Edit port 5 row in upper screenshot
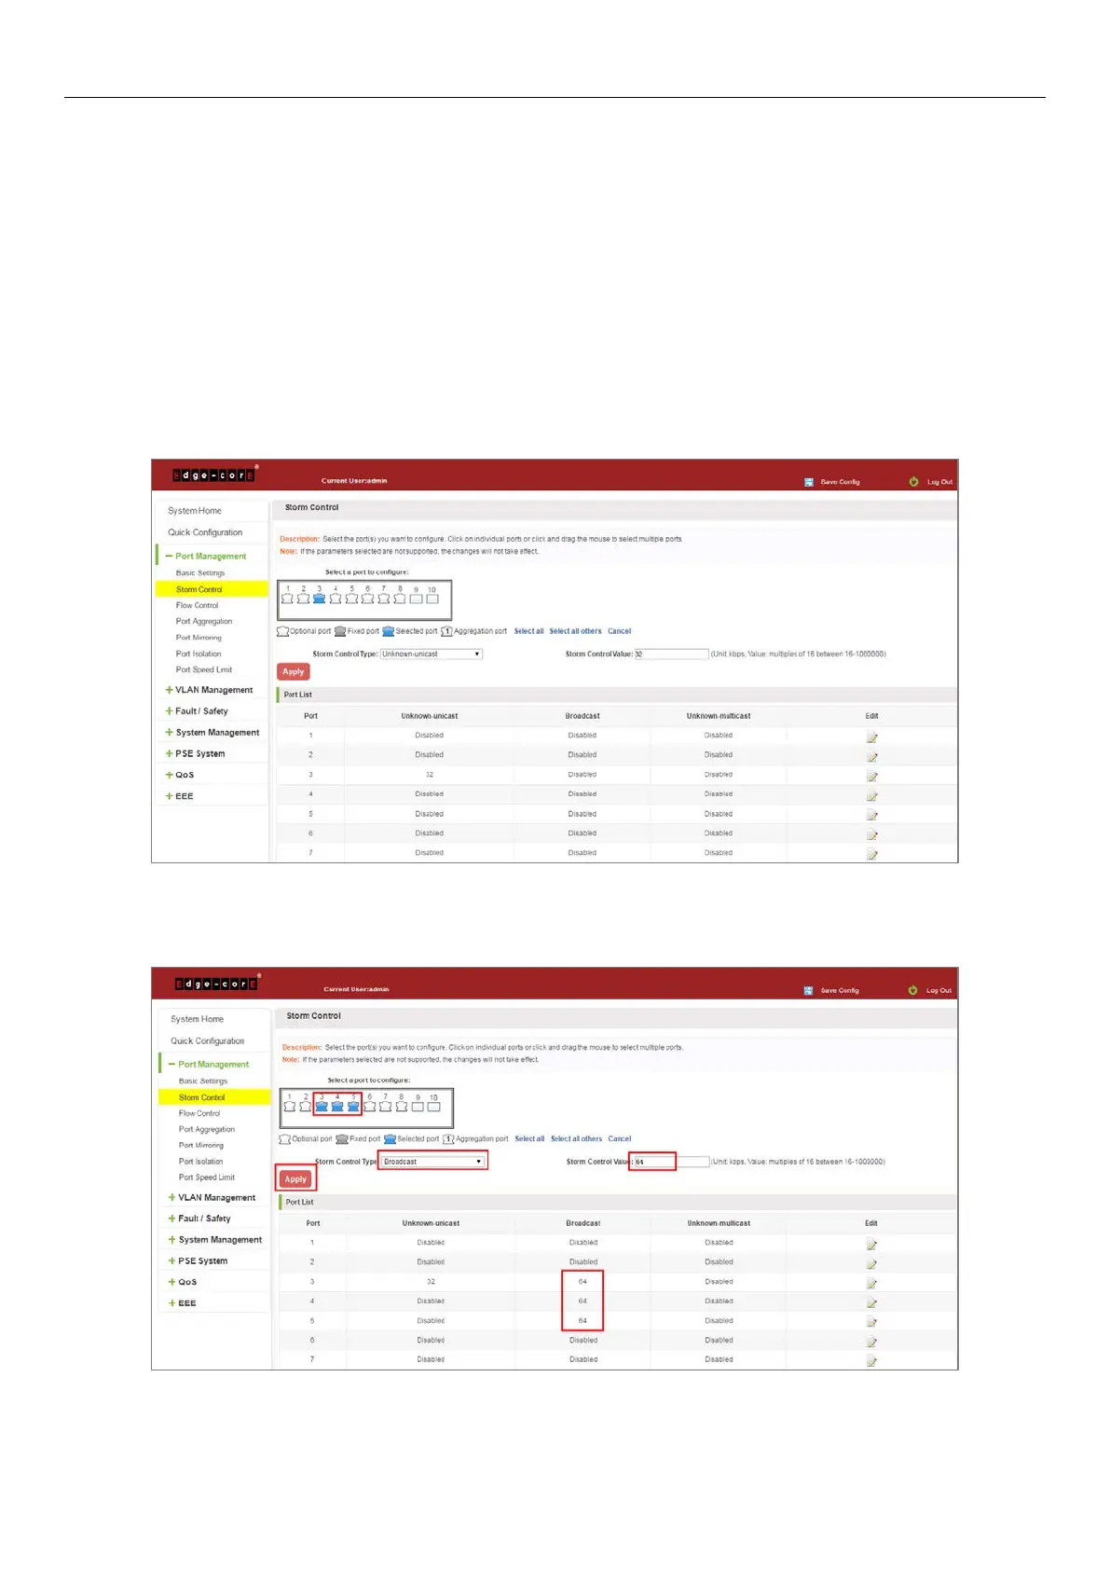The width and height of the screenshot is (1110, 1570). (872, 815)
